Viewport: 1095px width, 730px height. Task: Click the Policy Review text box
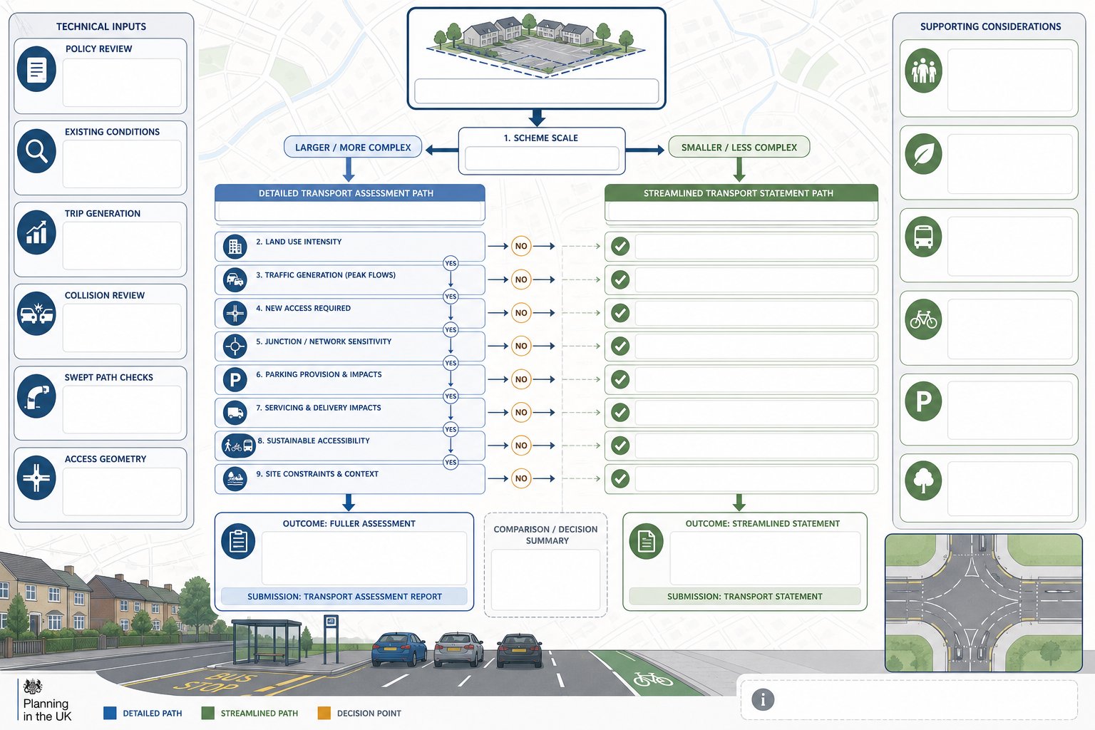pyautogui.click(x=122, y=83)
